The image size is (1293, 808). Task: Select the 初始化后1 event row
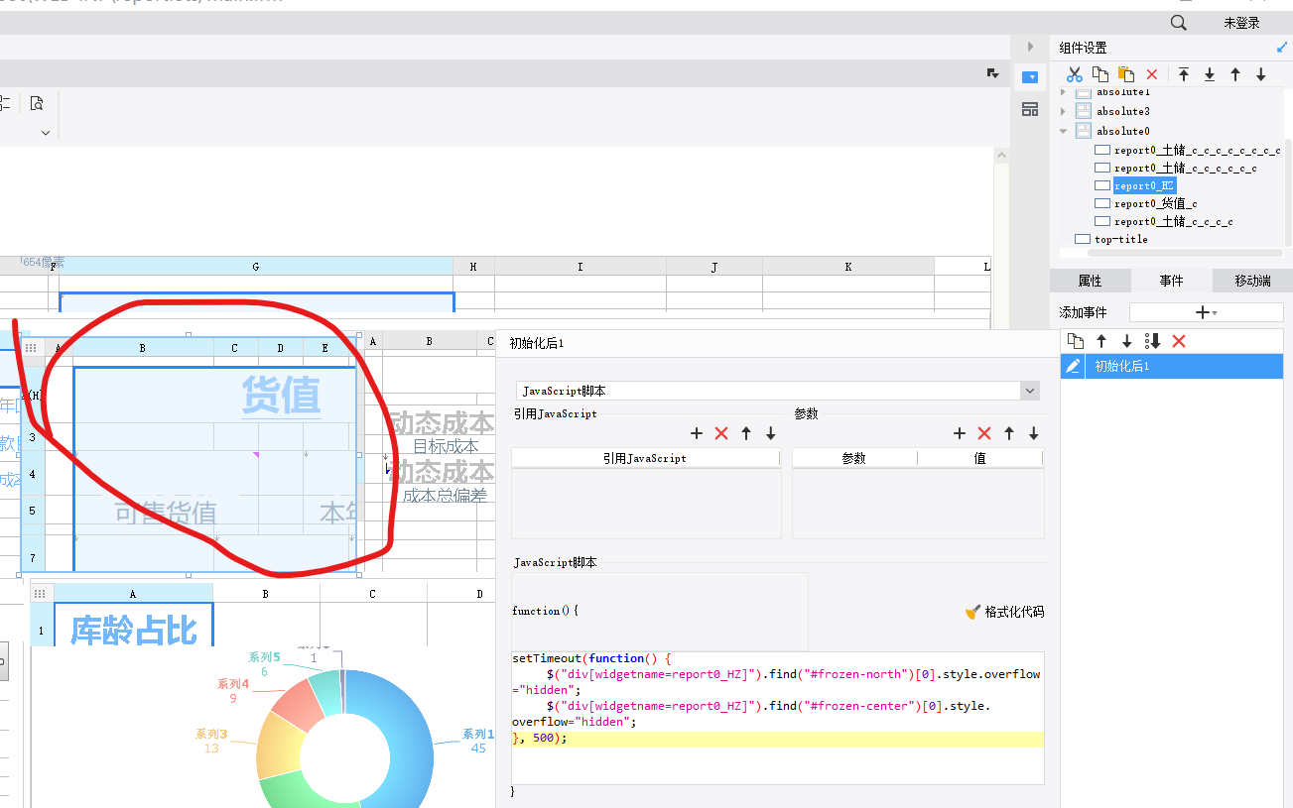[1172, 367]
